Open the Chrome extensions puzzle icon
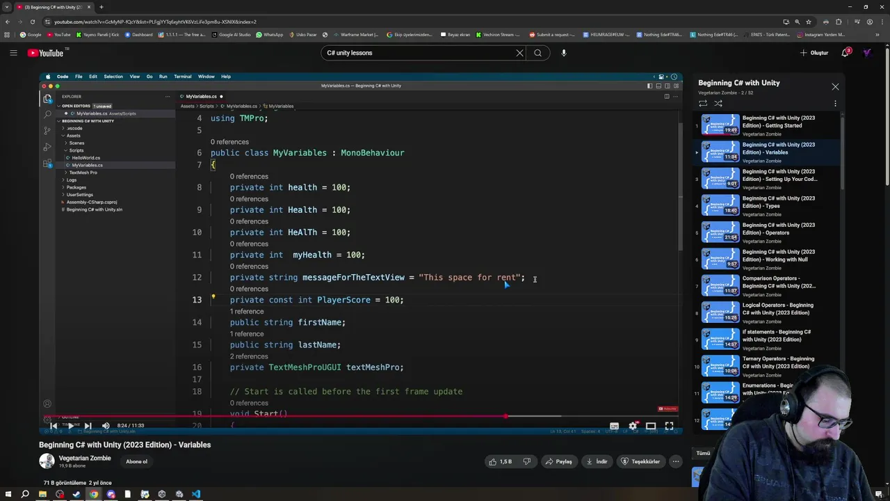Viewport: 890px width, 501px height. (x=839, y=22)
